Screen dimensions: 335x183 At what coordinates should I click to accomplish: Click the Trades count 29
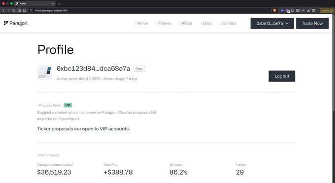point(240,172)
